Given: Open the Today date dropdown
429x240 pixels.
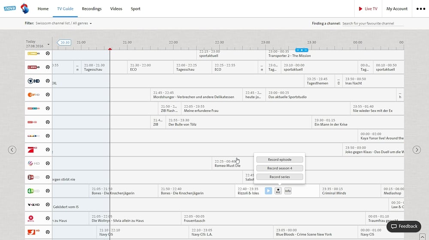Looking at the screenshot, I should [x=38, y=44].
